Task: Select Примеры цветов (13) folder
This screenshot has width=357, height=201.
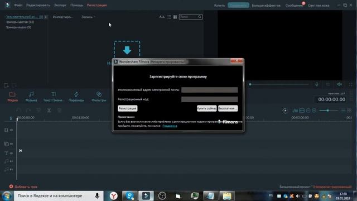Action: tap(20, 22)
